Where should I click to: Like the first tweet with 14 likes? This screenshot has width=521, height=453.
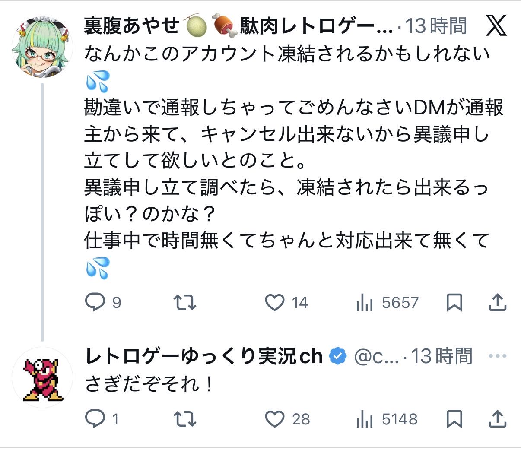point(275,302)
